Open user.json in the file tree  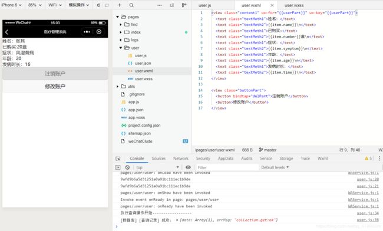(143, 63)
